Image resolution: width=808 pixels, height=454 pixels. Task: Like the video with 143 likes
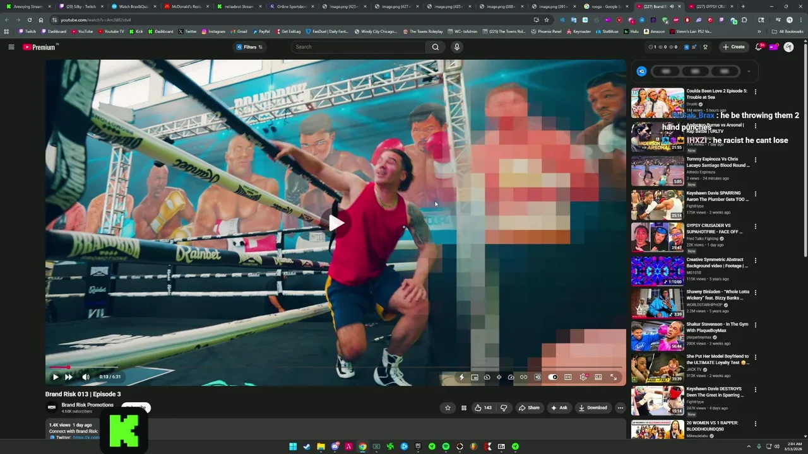click(x=483, y=408)
